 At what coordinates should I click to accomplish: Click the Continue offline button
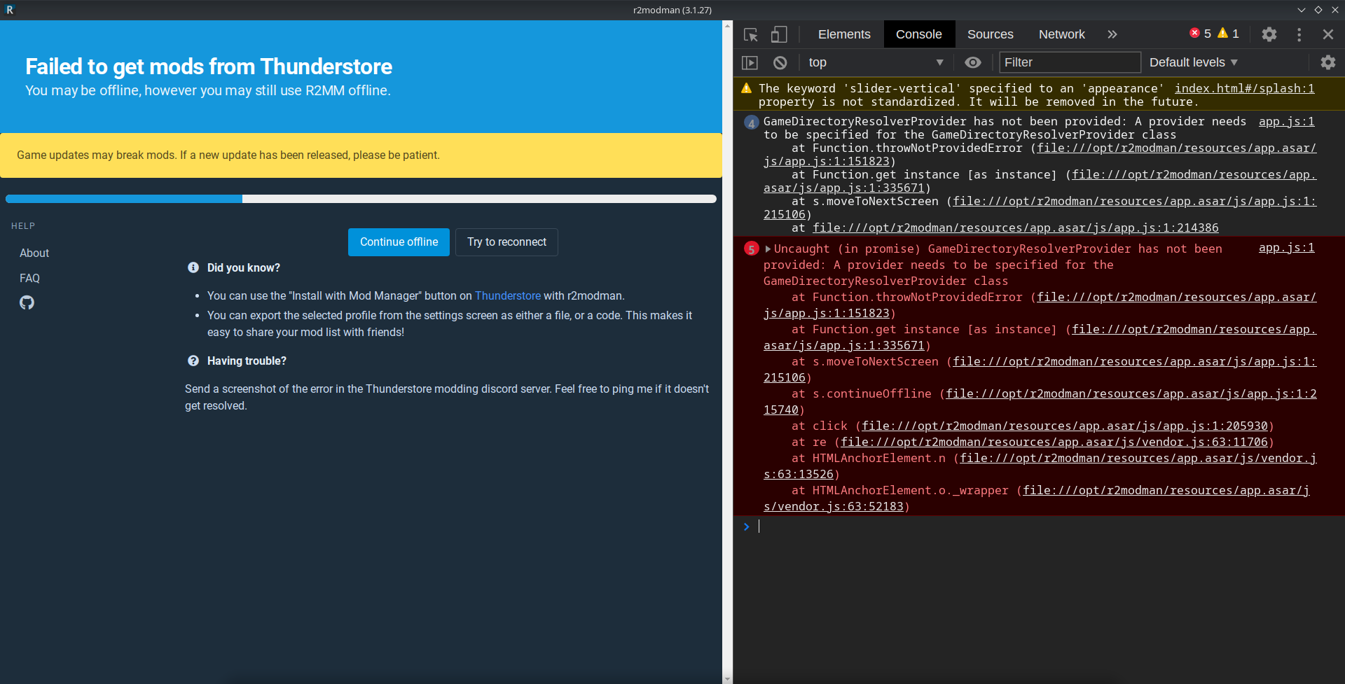[399, 242]
